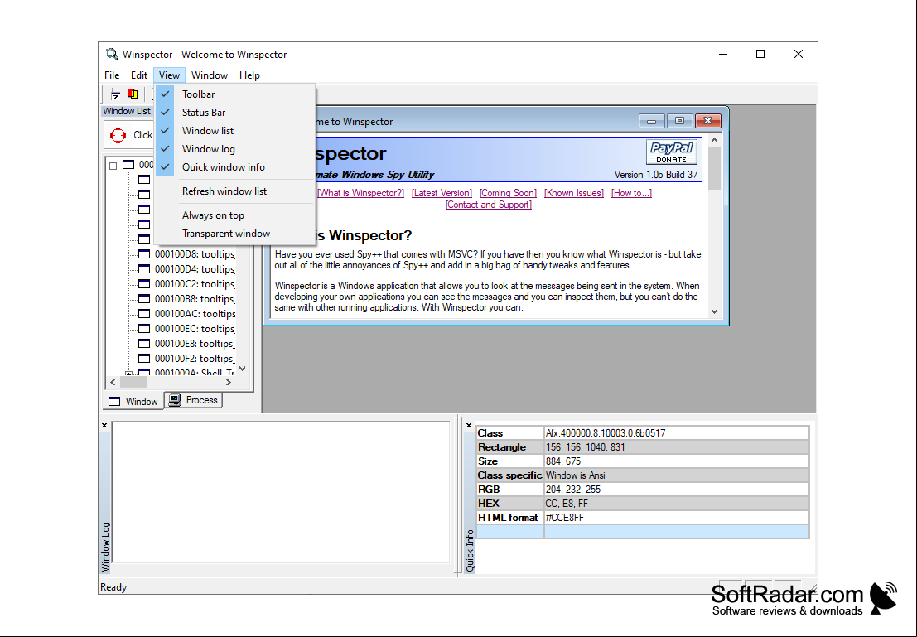Switch to the Process tab
The width and height of the screenshot is (917, 637).
click(194, 400)
